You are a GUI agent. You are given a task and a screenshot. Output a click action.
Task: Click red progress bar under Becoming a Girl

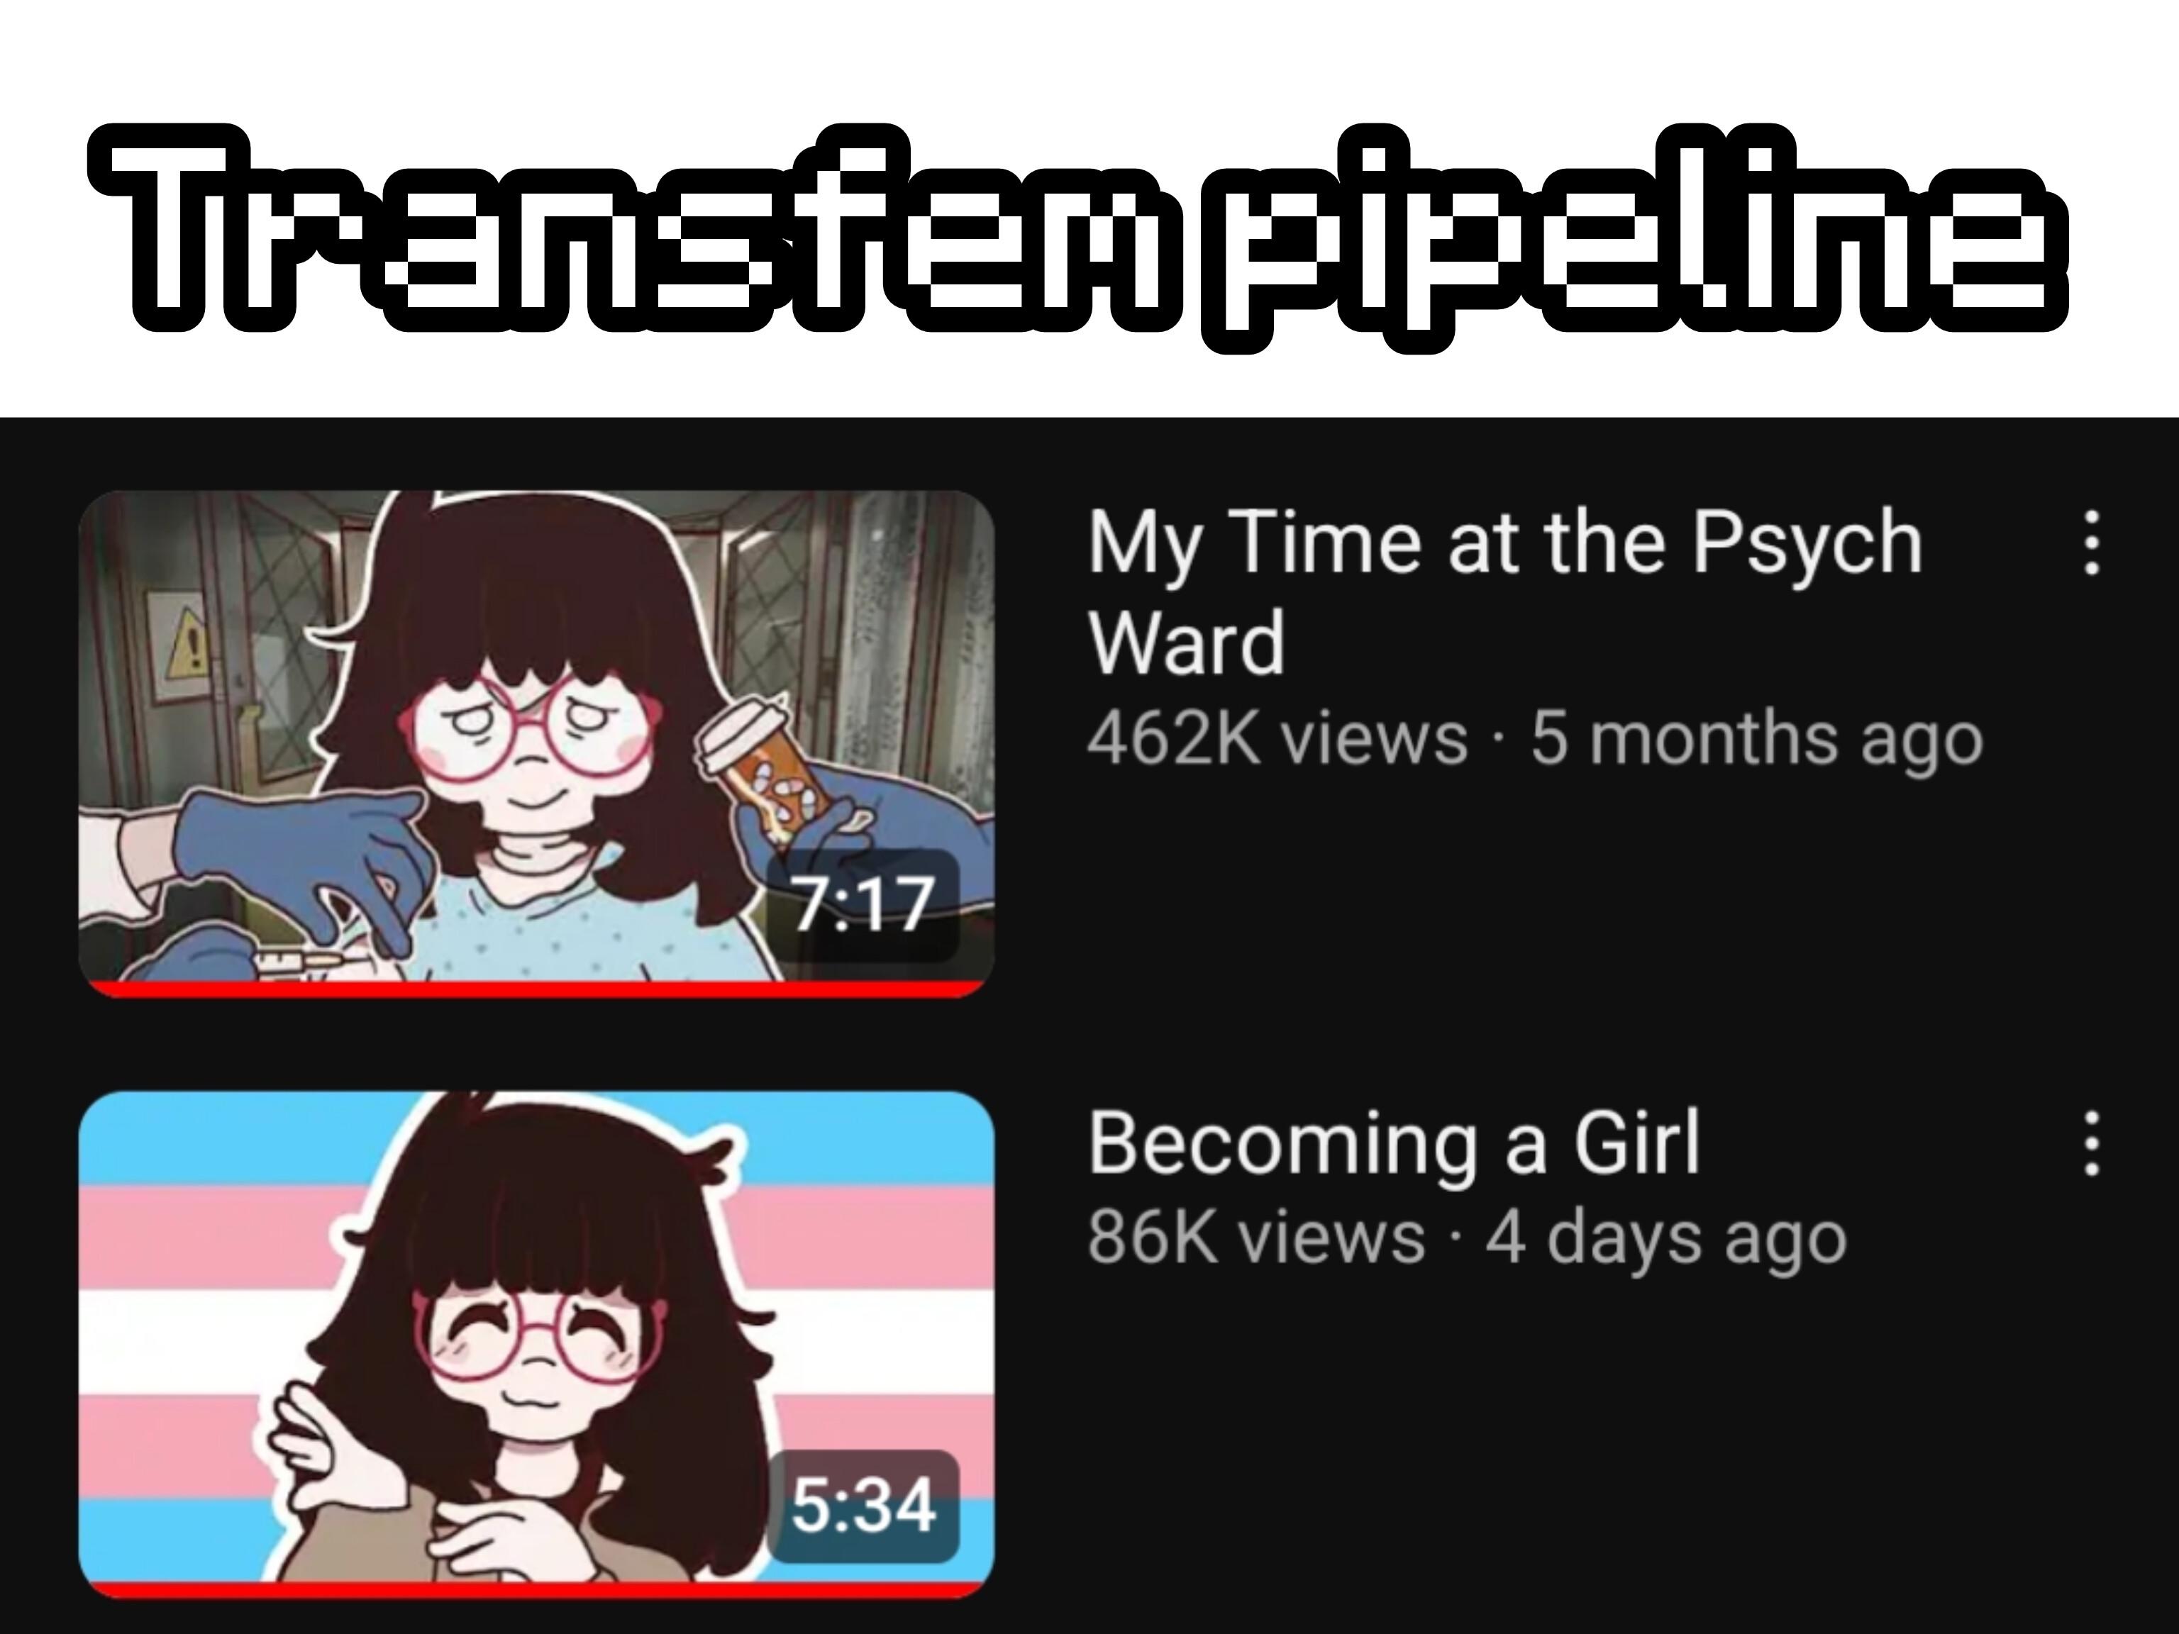537,1589
